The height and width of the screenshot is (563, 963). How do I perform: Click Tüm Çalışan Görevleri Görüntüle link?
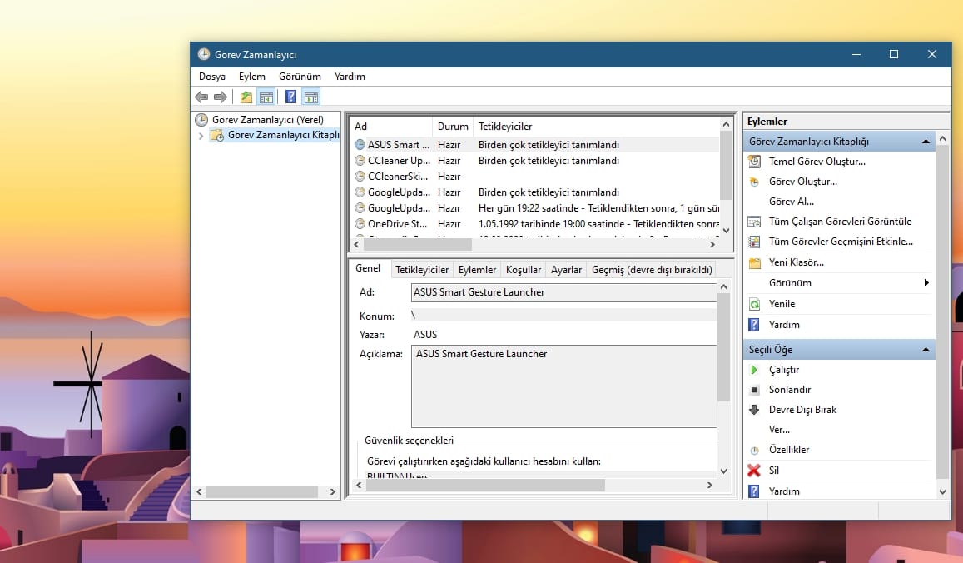840,222
